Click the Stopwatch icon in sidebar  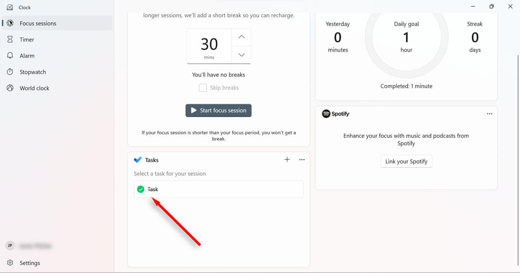tap(10, 72)
